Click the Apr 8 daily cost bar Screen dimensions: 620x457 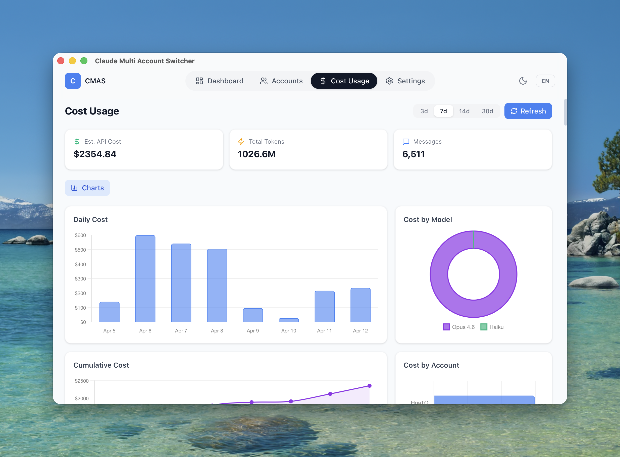pyautogui.click(x=217, y=285)
